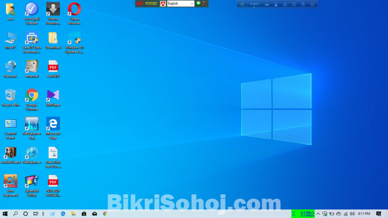This screenshot has height=218, width=388.
Task: Expand the hidden system tray icons chevron
Action: (x=319, y=214)
